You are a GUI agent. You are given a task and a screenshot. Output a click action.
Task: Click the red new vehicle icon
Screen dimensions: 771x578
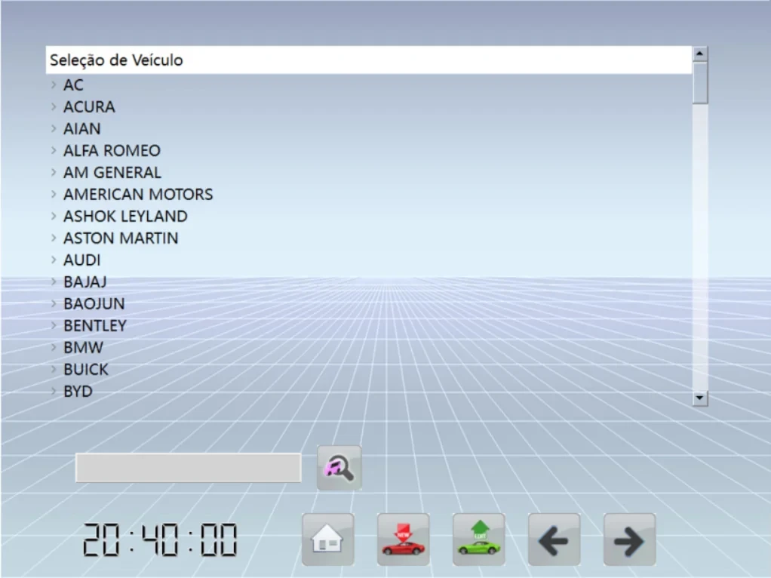[403, 539]
